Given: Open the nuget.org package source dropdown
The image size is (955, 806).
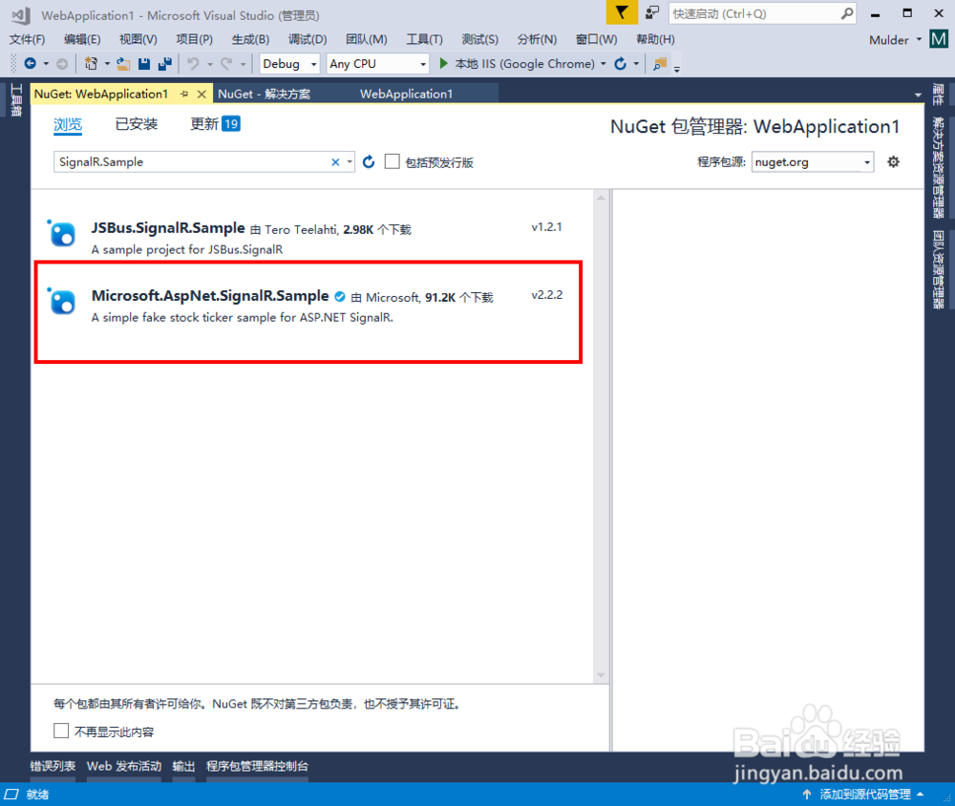Looking at the screenshot, I should [x=812, y=161].
